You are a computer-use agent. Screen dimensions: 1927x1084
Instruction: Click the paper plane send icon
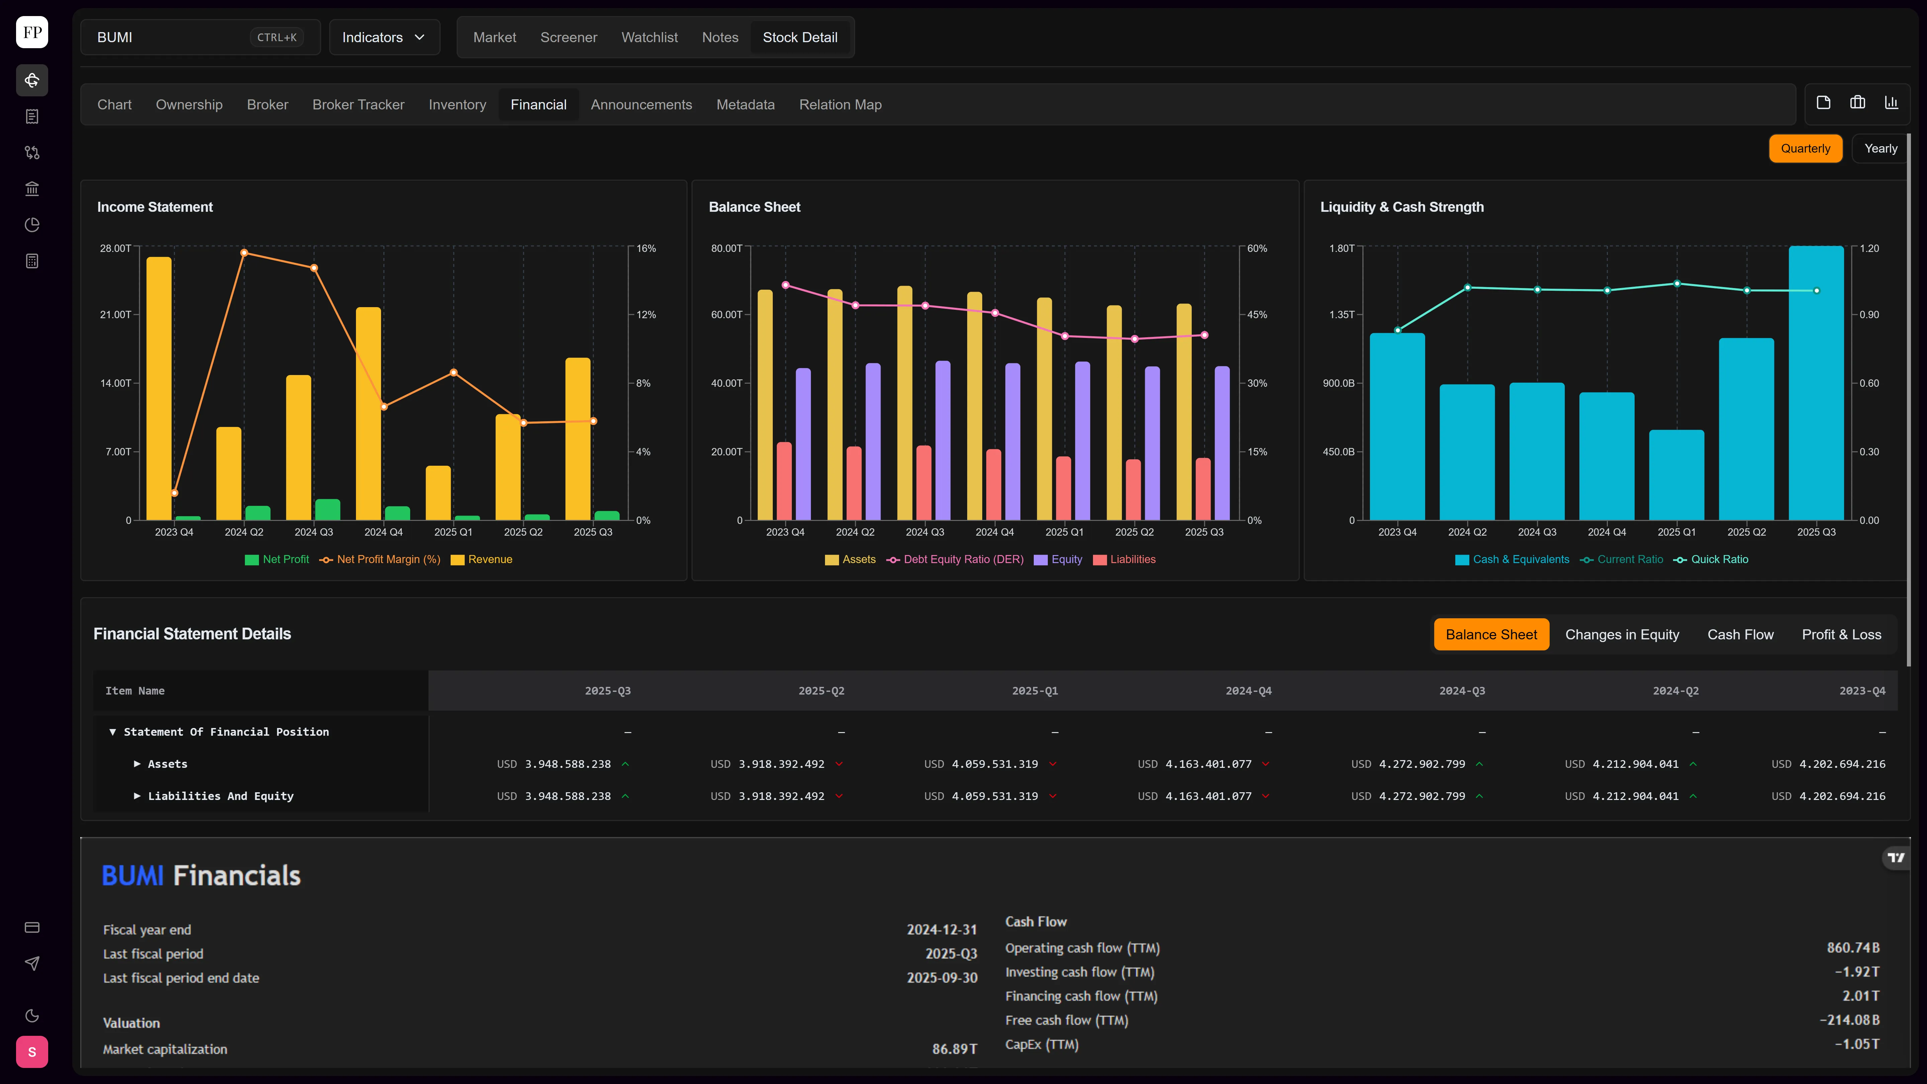click(x=32, y=964)
